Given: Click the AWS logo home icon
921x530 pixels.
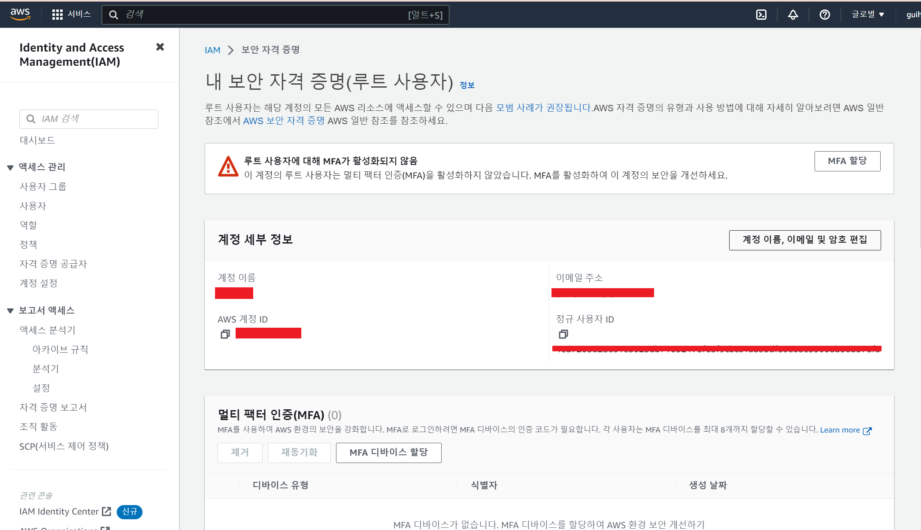Looking at the screenshot, I should tap(20, 14).
